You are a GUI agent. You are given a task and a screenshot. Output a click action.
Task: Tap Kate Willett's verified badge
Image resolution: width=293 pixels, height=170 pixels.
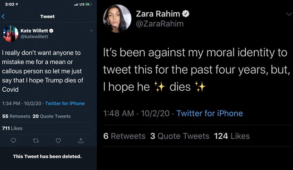coord(51,31)
